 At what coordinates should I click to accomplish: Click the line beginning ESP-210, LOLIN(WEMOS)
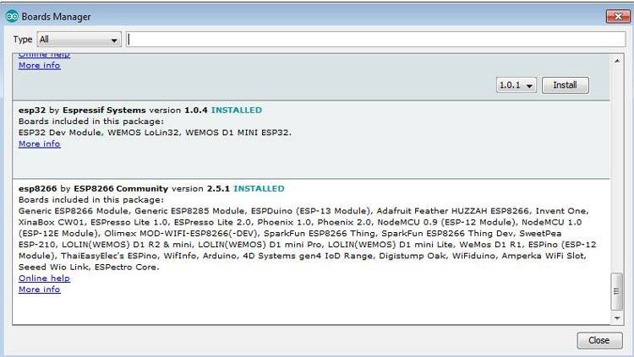point(308,245)
